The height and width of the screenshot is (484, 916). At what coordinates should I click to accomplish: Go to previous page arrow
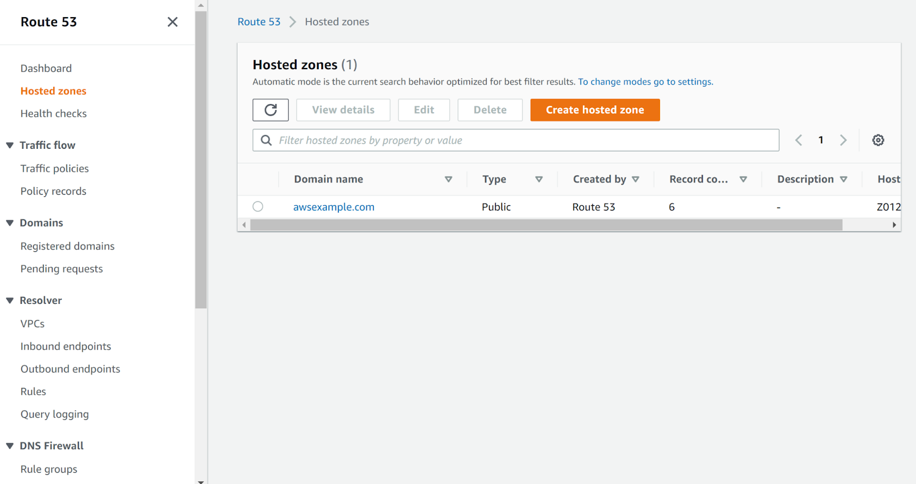click(799, 140)
